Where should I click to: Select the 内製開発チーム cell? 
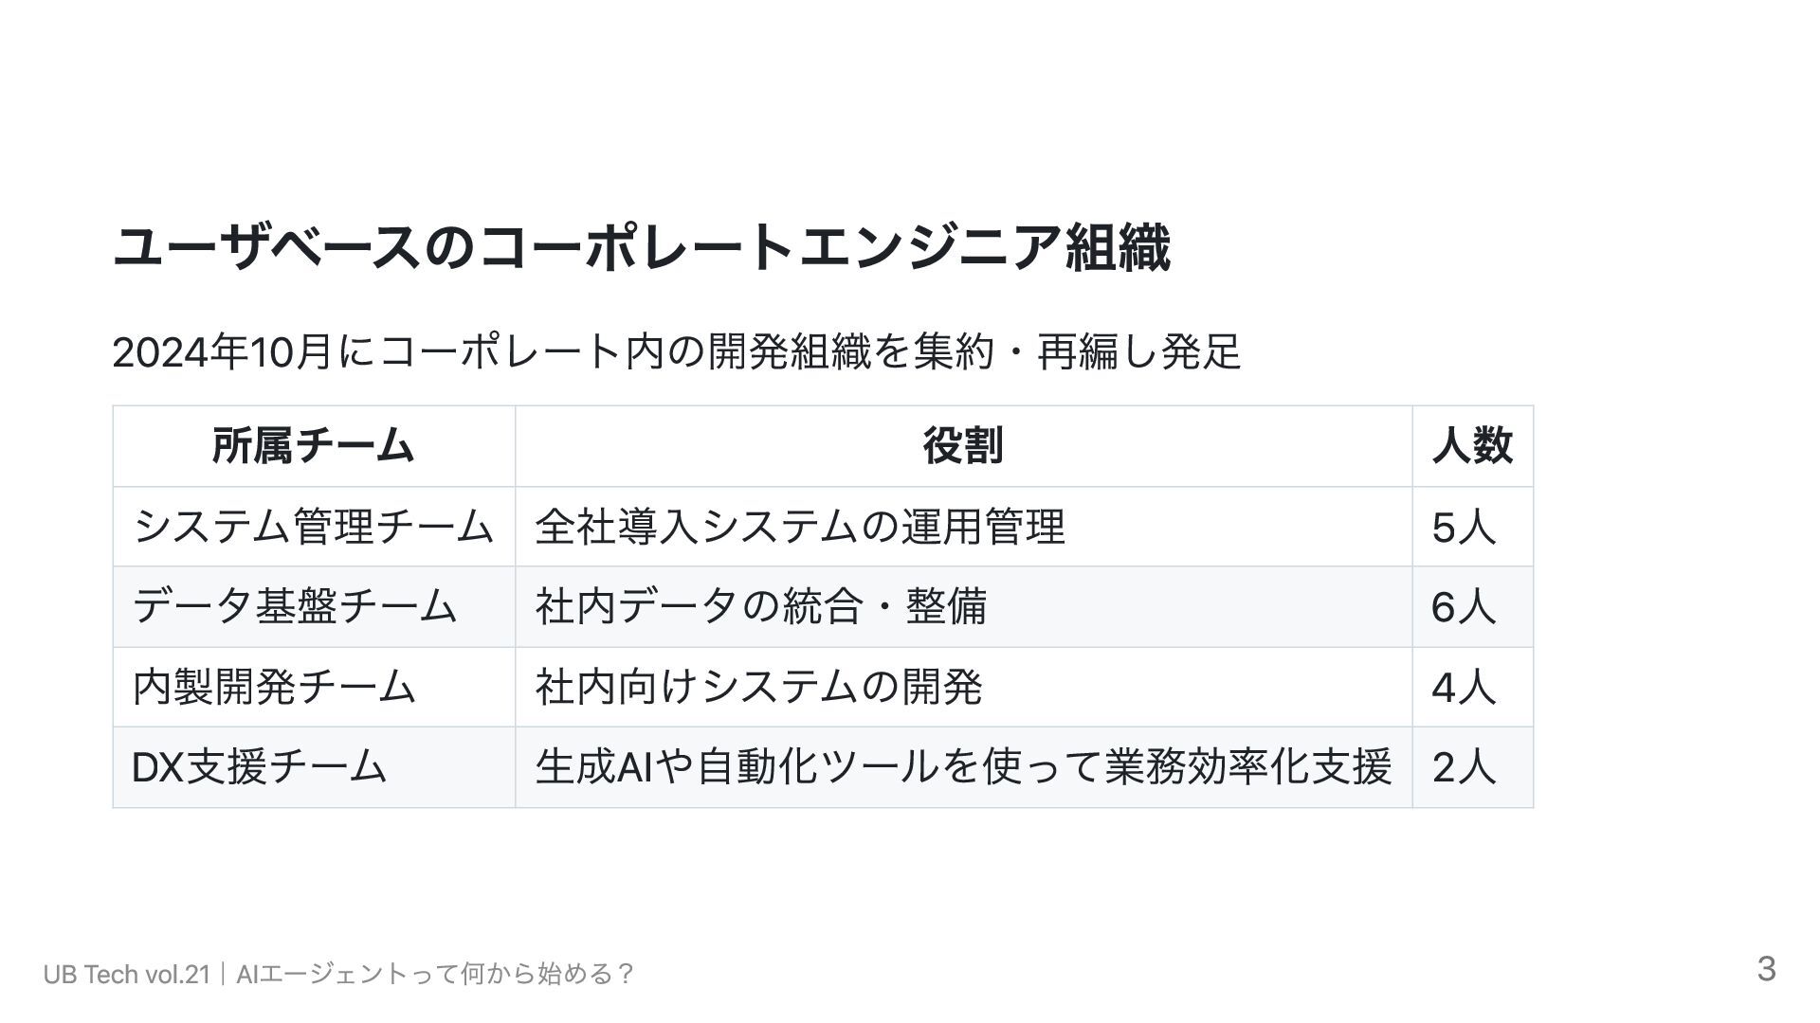click(314, 687)
